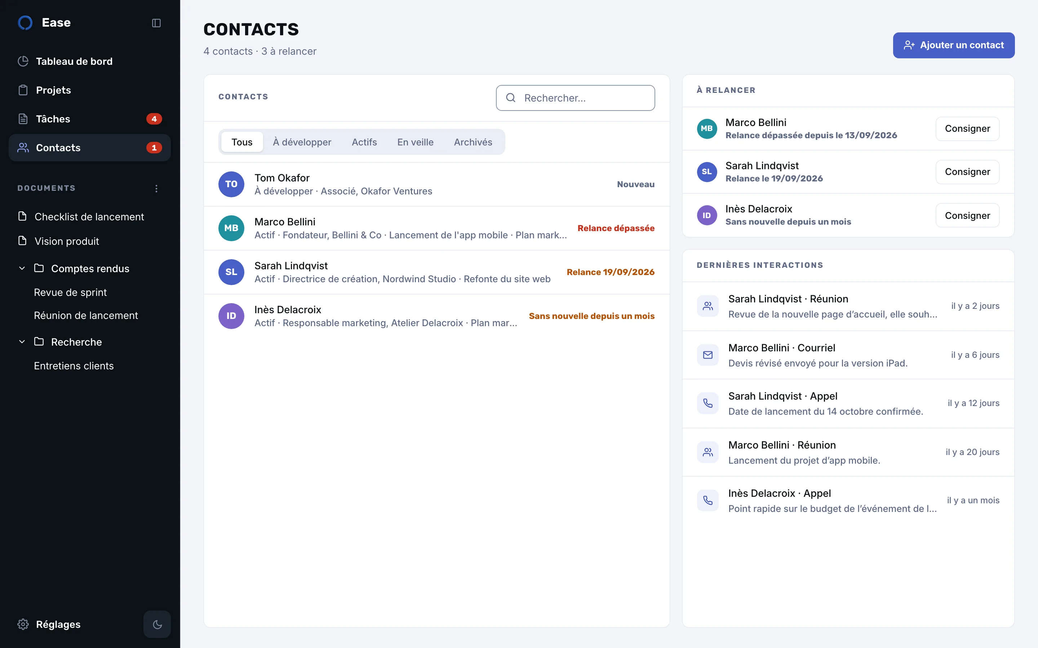1038x648 pixels.
Task: Click the Tâches document icon
Action: [23, 119]
